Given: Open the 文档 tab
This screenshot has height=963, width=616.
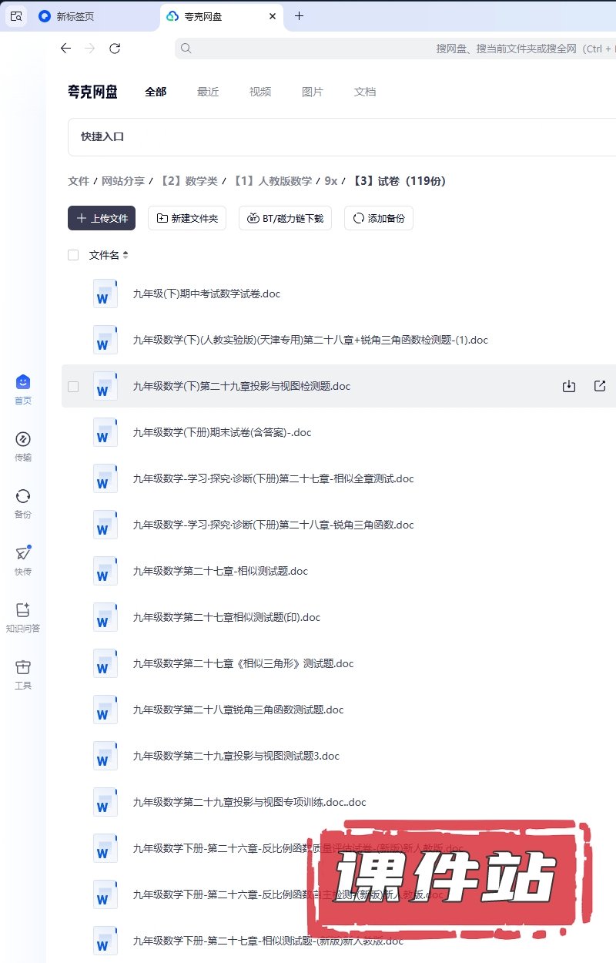Looking at the screenshot, I should tap(365, 92).
